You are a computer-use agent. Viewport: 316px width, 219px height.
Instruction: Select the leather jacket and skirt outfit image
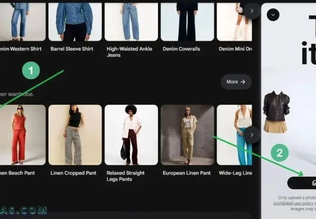276,112
